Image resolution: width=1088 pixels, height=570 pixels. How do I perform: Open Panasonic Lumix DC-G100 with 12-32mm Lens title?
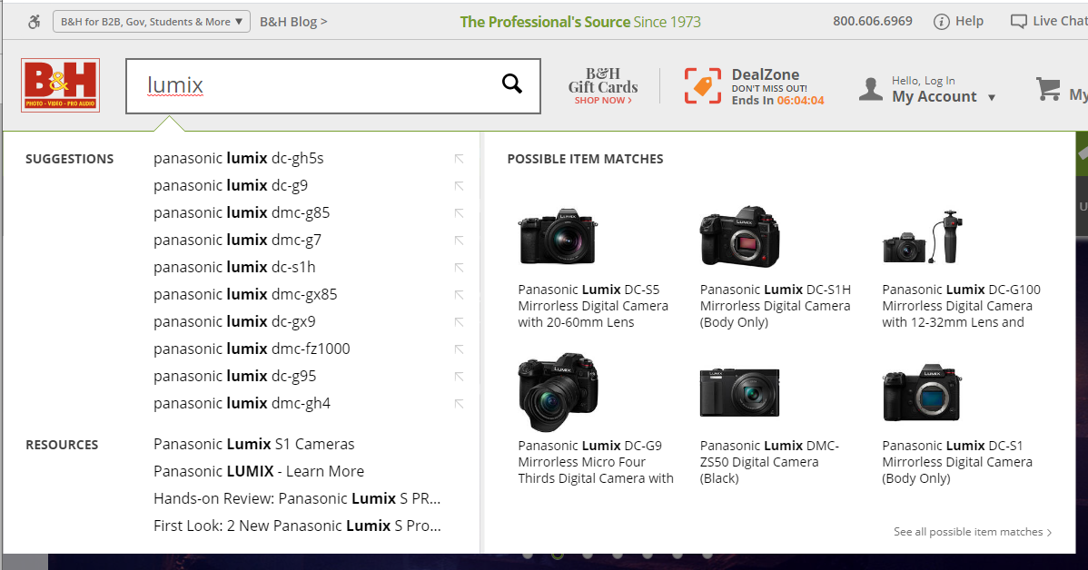(x=961, y=306)
